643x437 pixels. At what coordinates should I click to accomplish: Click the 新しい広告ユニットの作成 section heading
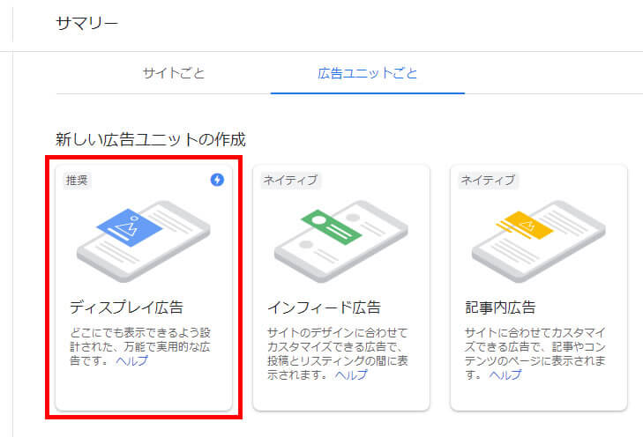coord(150,139)
